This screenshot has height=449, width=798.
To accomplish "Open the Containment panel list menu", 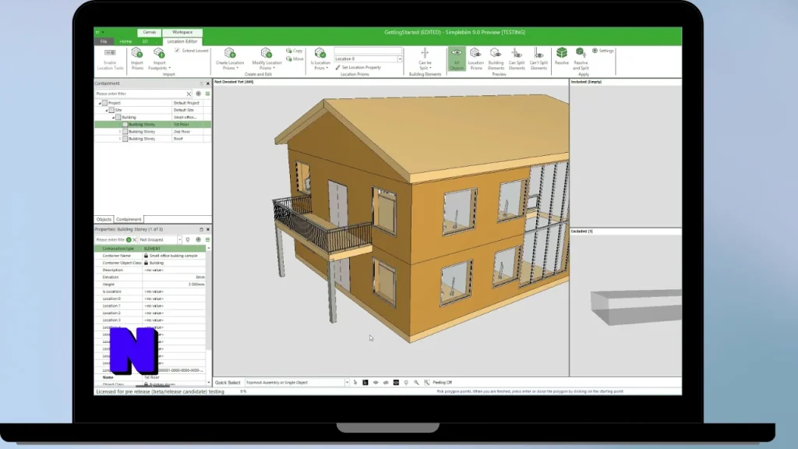I will pyautogui.click(x=207, y=94).
